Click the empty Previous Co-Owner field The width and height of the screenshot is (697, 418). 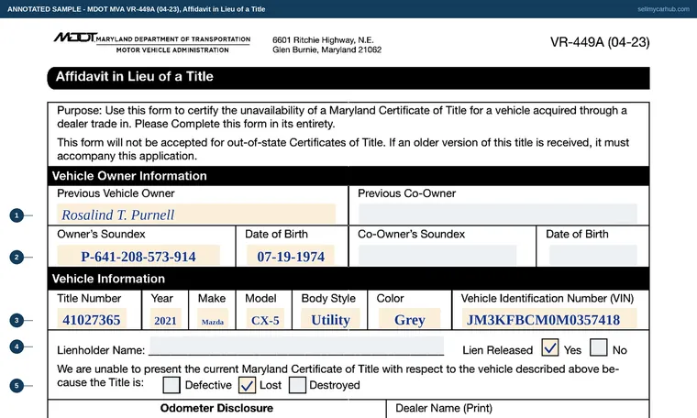tap(497, 214)
